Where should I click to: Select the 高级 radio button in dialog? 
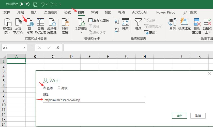pyautogui.click(x=59, y=88)
